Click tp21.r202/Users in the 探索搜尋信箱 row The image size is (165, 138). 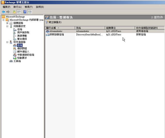click(x=114, y=35)
